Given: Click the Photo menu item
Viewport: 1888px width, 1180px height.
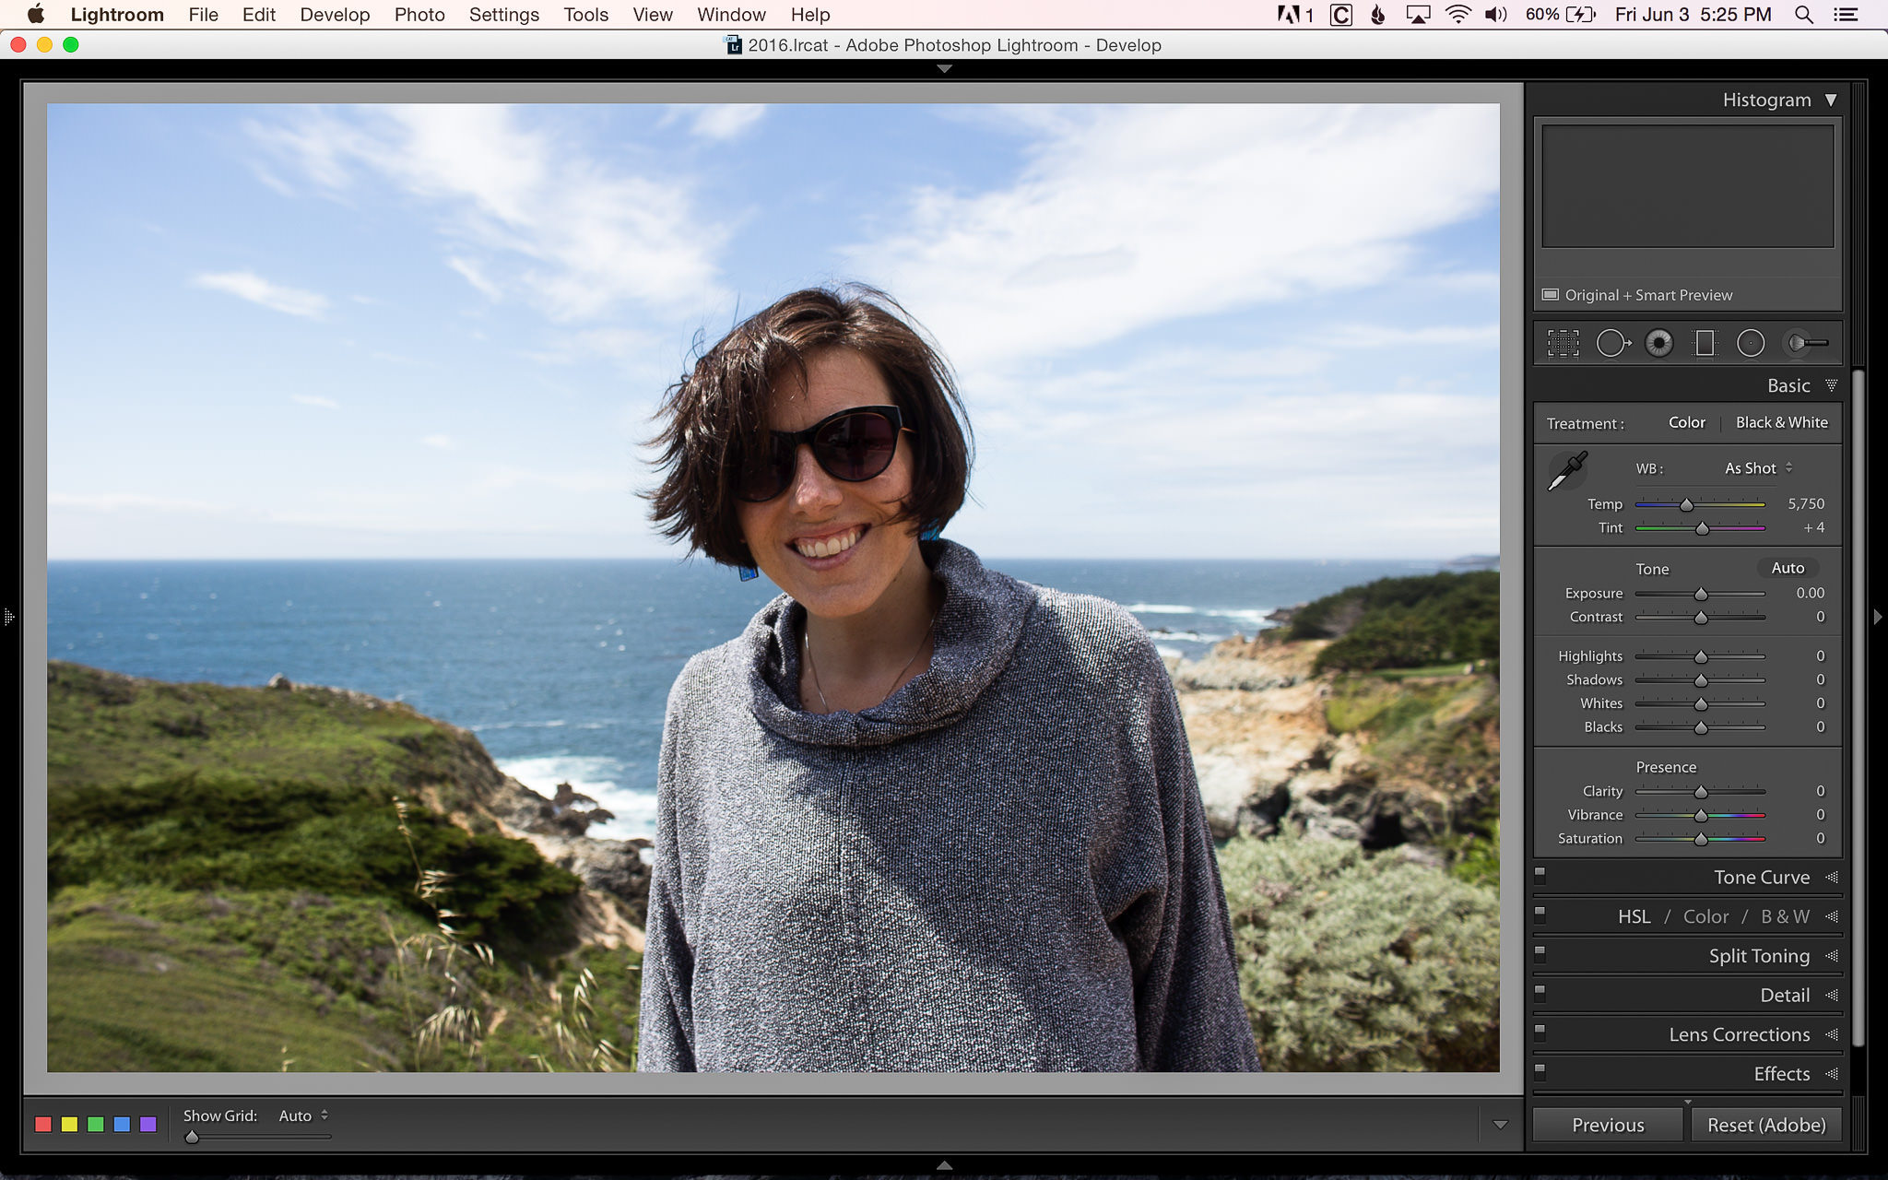Looking at the screenshot, I should [420, 14].
